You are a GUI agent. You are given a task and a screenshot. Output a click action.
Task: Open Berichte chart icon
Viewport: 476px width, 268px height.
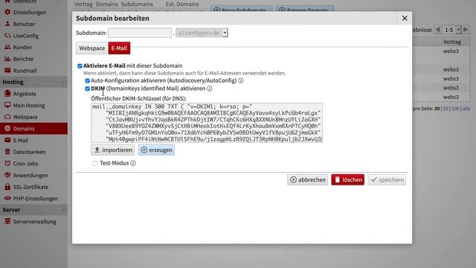(7, 59)
